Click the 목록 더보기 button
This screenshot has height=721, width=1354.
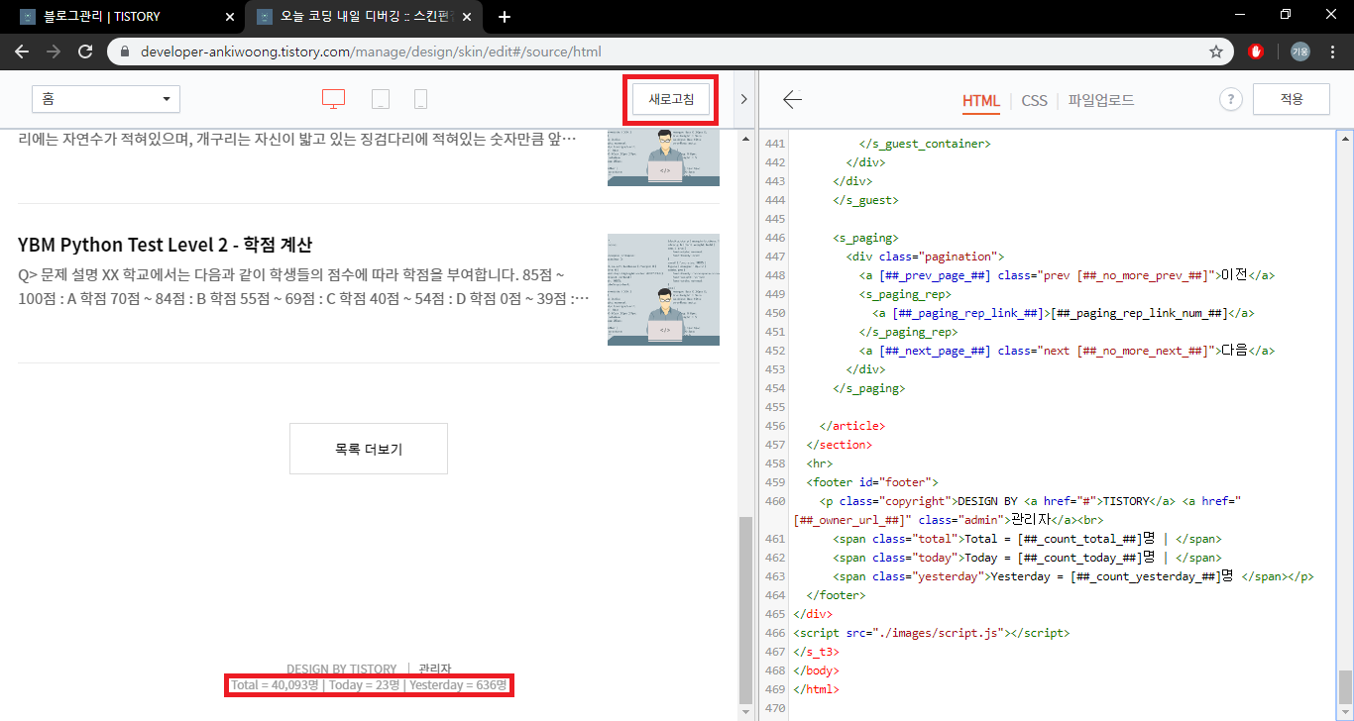click(x=369, y=449)
